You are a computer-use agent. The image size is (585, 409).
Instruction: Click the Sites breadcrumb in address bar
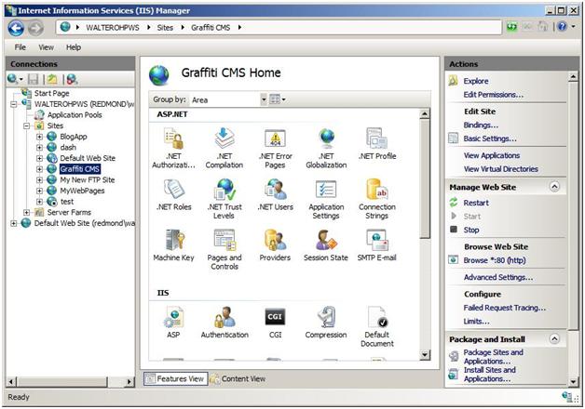[x=165, y=28]
